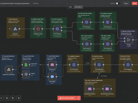Switch to the Editor tab
This screenshot has width=138, height=103.
70,7
